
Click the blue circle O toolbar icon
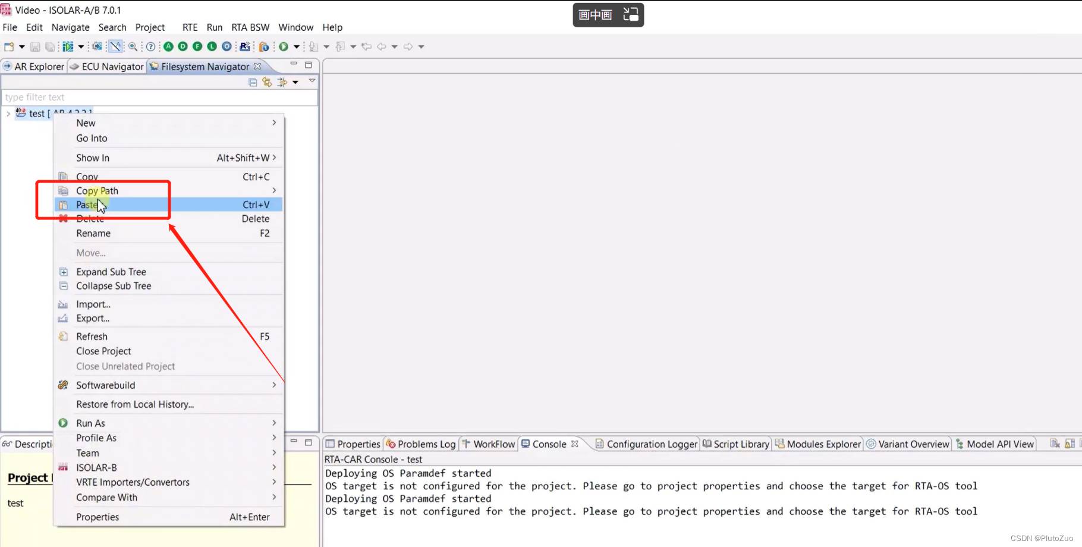tap(227, 46)
